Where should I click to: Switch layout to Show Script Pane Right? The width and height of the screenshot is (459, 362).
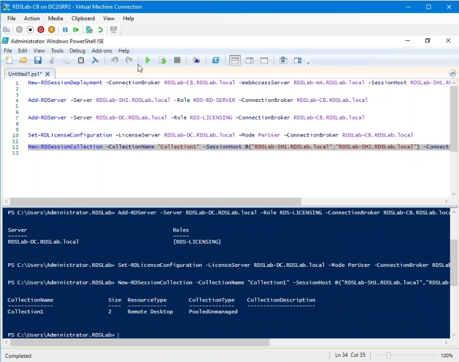click(249, 60)
